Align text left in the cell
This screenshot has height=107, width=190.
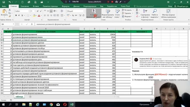45,15
